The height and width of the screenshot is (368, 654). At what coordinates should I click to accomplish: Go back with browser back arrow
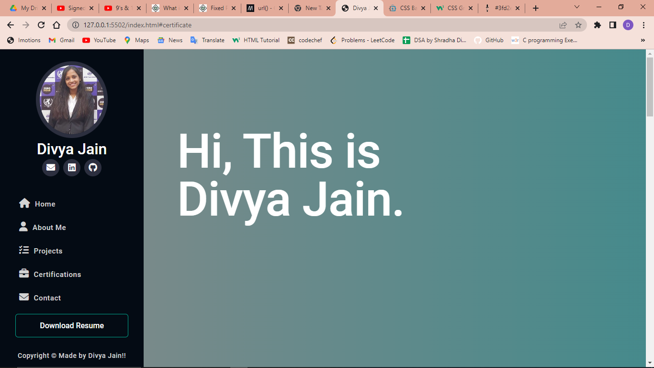click(11, 25)
